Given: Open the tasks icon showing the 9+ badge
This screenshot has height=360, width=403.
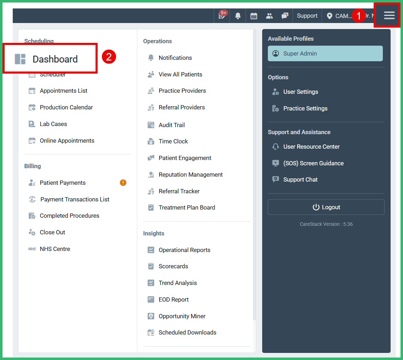Looking at the screenshot, I should click(x=222, y=16).
